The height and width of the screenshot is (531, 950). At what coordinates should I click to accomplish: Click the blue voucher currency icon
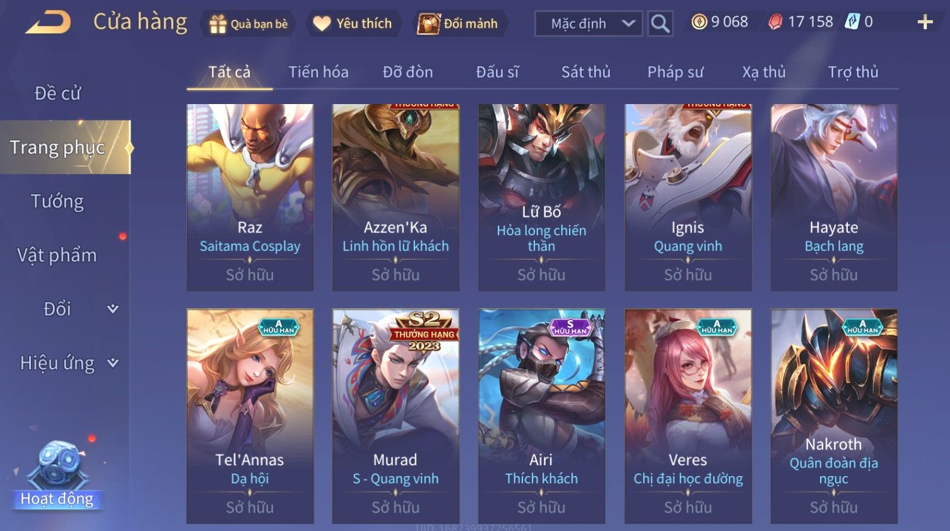(x=852, y=22)
